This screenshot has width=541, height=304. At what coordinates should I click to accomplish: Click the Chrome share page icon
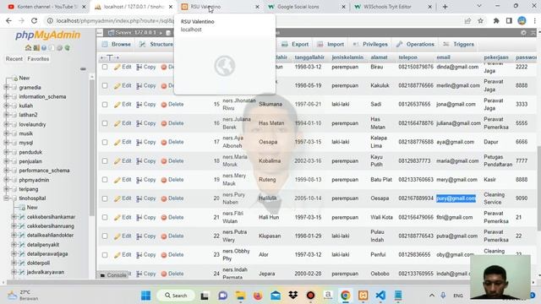point(467,20)
